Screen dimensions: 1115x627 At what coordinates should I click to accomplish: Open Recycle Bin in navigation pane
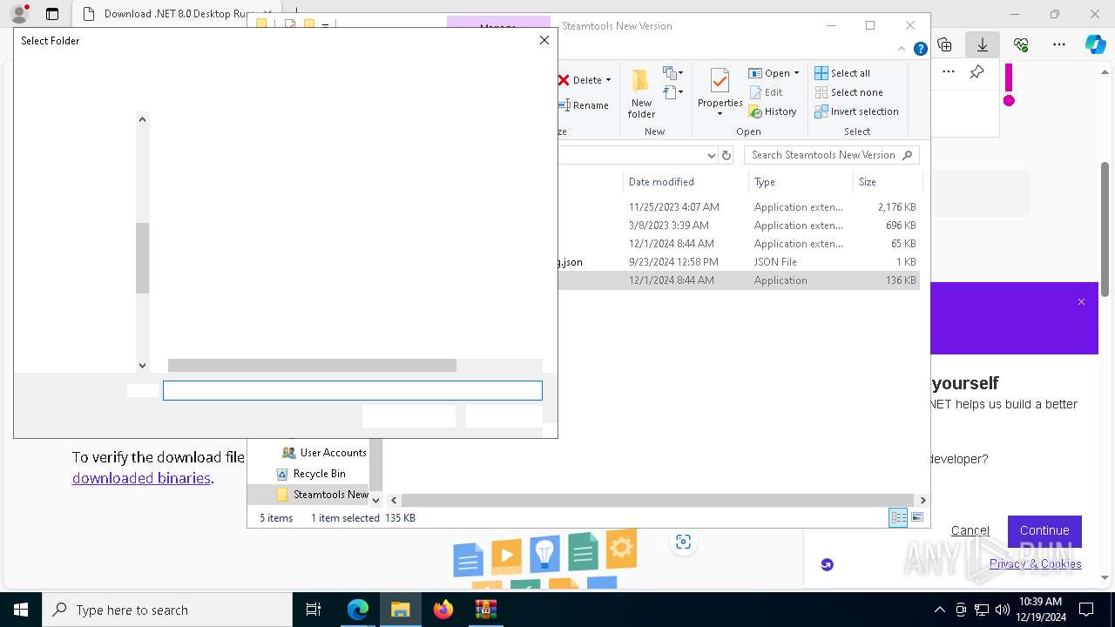(311, 474)
